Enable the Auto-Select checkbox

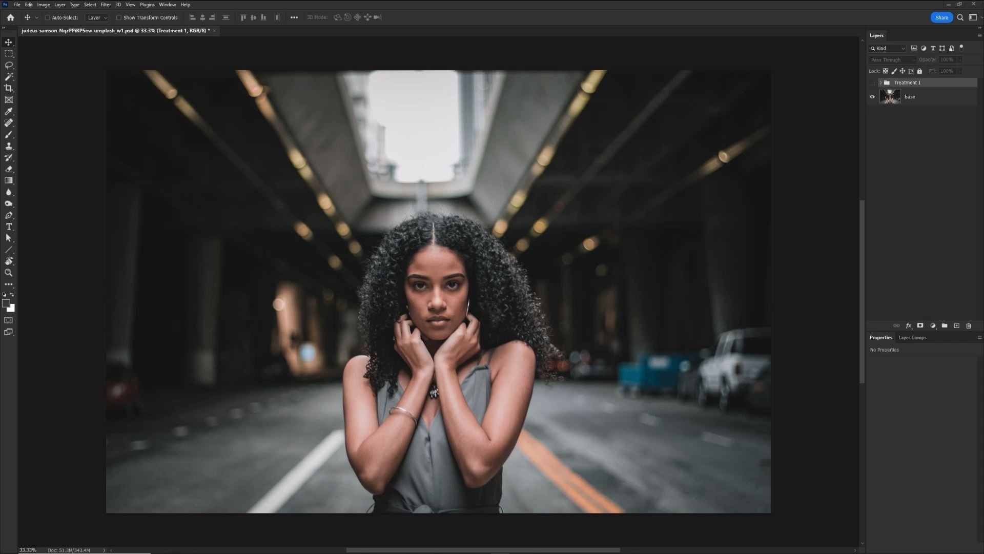click(x=47, y=17)
